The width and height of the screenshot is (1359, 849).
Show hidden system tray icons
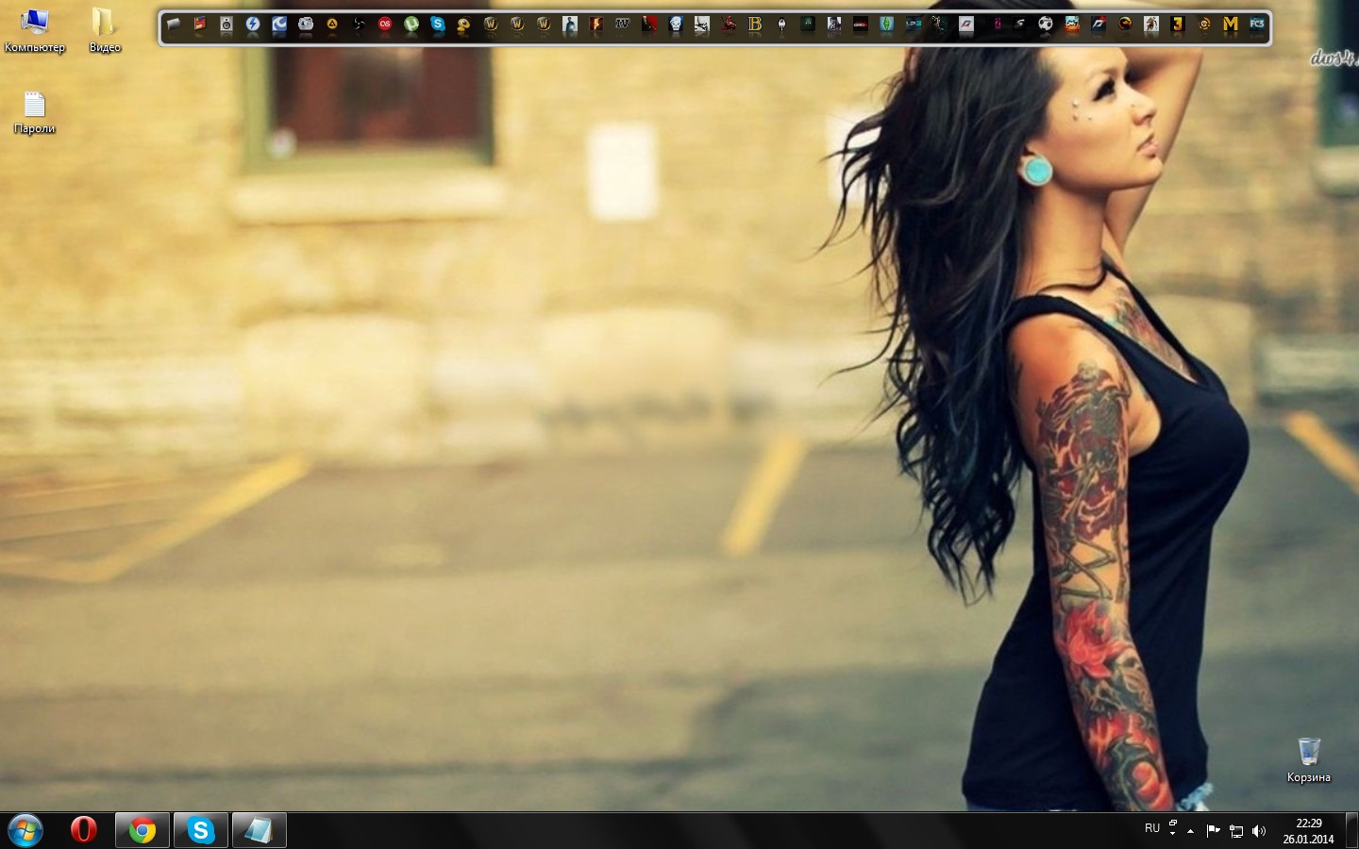pyautogui.click(x=1191, y=830)
